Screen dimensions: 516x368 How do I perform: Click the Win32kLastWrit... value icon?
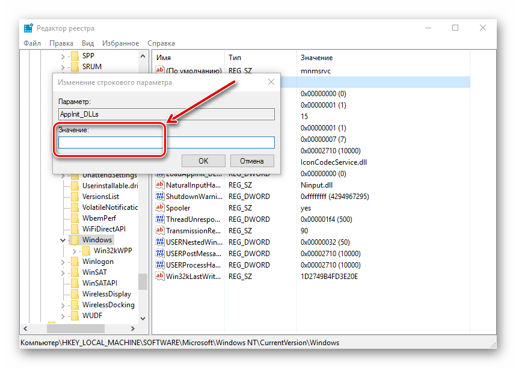(x=160, y=277)
